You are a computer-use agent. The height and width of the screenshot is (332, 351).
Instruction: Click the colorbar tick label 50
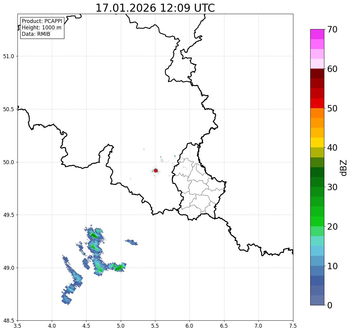click(332, 108)
